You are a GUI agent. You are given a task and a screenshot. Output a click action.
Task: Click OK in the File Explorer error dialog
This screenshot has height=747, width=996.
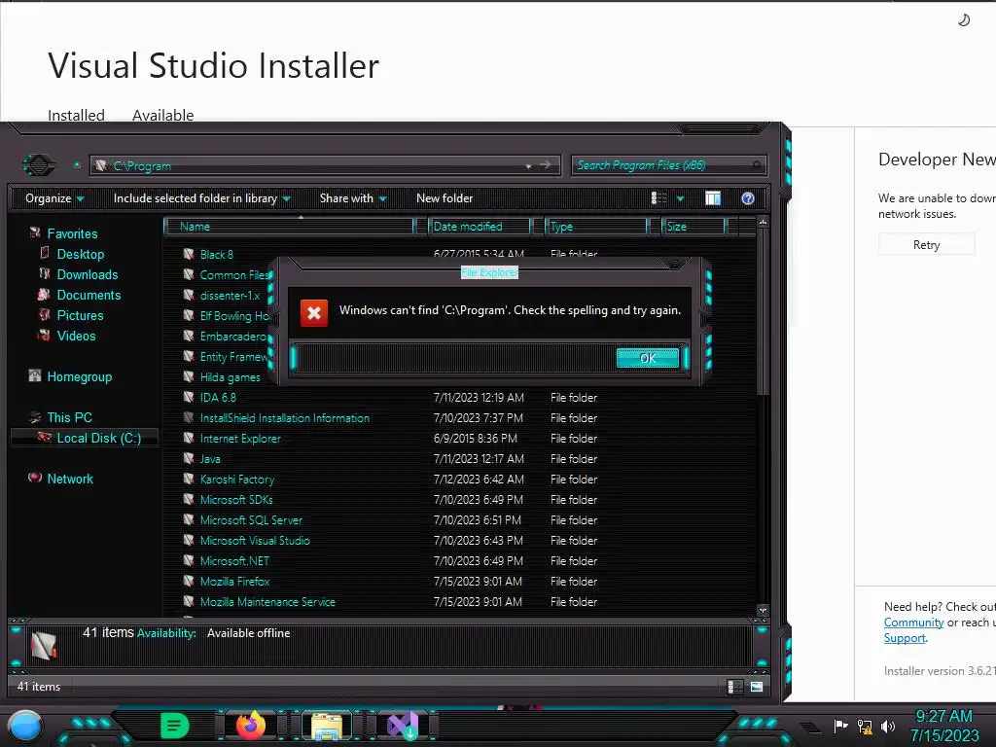pyautogui.click(x=647, y=358)
